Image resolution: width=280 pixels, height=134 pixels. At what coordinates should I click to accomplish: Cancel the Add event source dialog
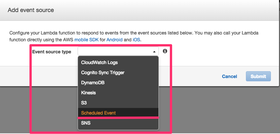point(229,76)
